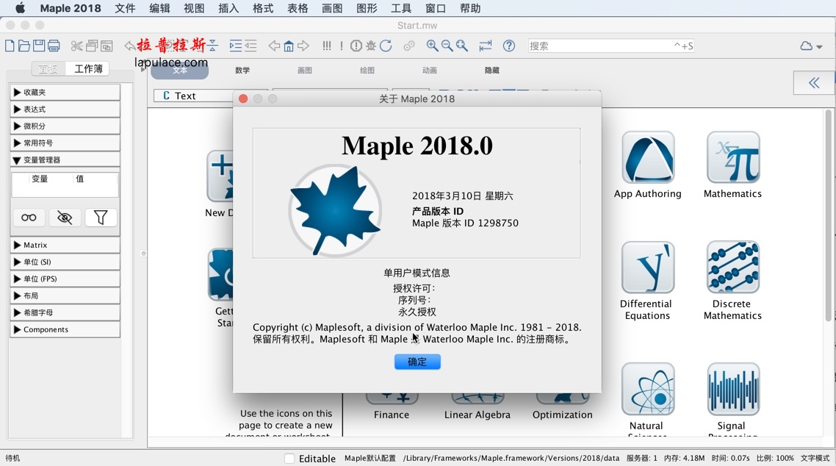Toggle variable visibility with the crossed-eye icon
Viewport: 836px width, 466px height.
(65, 218)
